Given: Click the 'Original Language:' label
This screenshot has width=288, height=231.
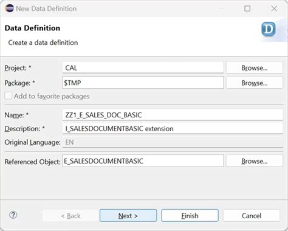Looking at the screenshot, I should (32, 142).
